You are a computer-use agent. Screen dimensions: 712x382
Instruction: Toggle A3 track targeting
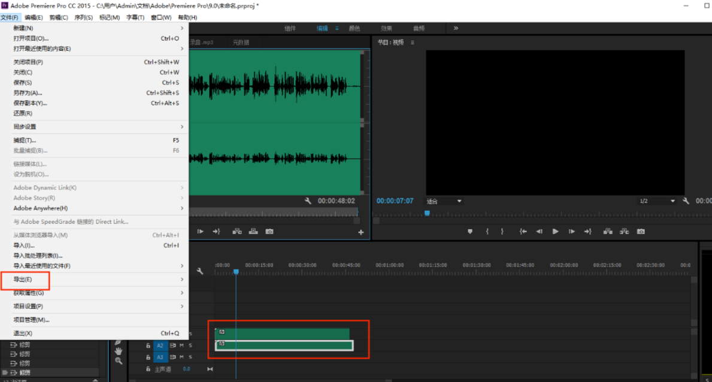tap(160, 357)
